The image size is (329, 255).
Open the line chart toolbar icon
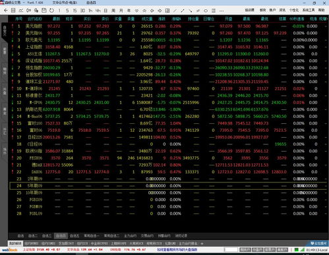tap(21, 11)
